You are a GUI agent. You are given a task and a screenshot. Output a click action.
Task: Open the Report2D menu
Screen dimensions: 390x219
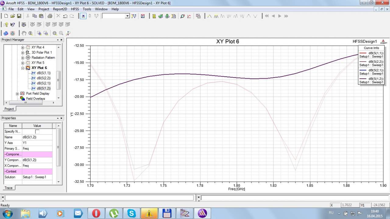click(60, 9)
